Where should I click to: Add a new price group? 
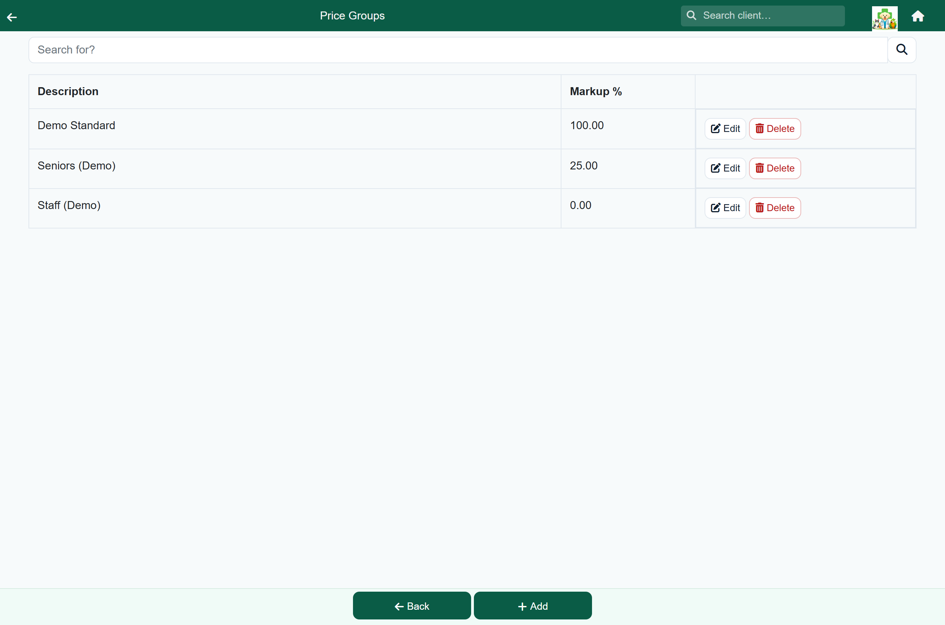point(533,606)
